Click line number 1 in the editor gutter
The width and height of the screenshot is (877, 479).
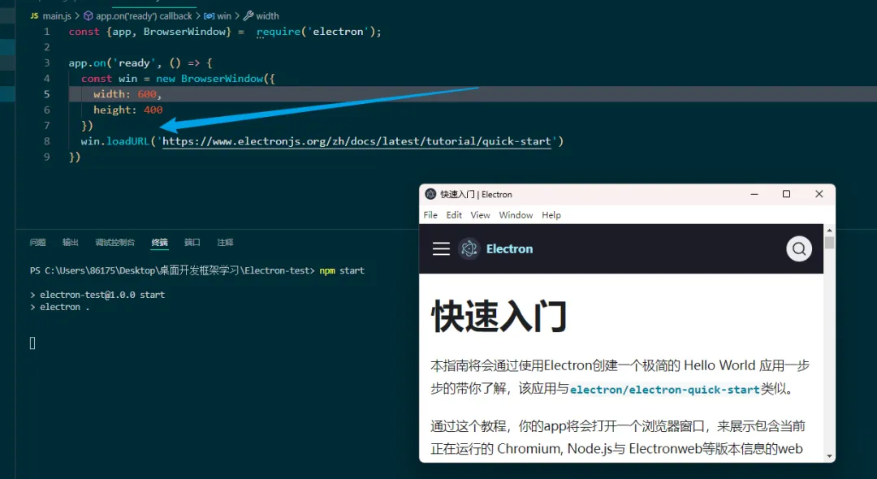pyautogui.click(x=47, y=32)
